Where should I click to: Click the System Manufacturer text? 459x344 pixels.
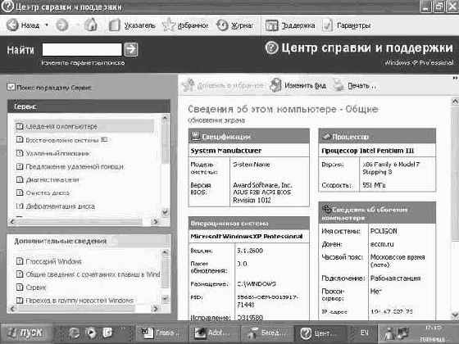click(x=226, y=151)
